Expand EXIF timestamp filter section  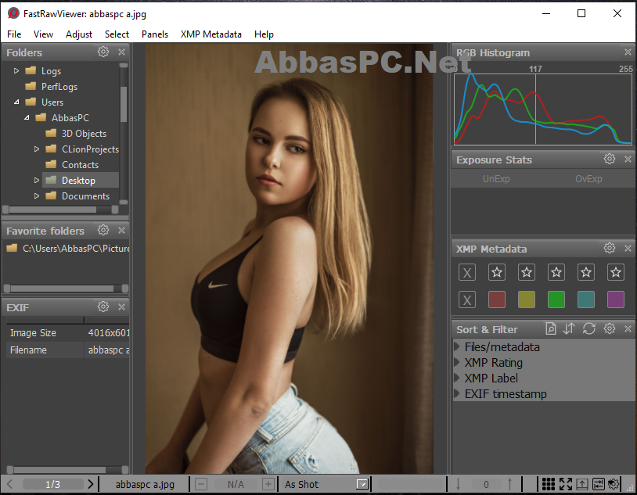click(457, 393)
